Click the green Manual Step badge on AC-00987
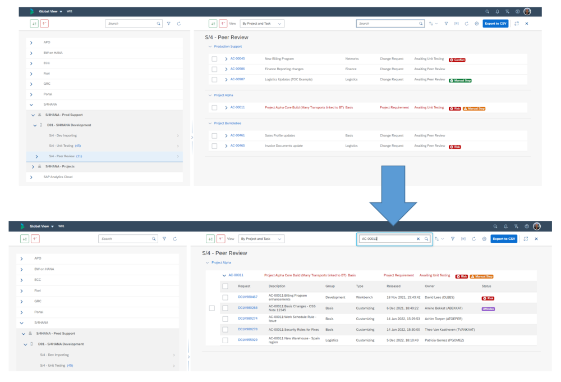561x382 pixels. click(x=460, y=81)
